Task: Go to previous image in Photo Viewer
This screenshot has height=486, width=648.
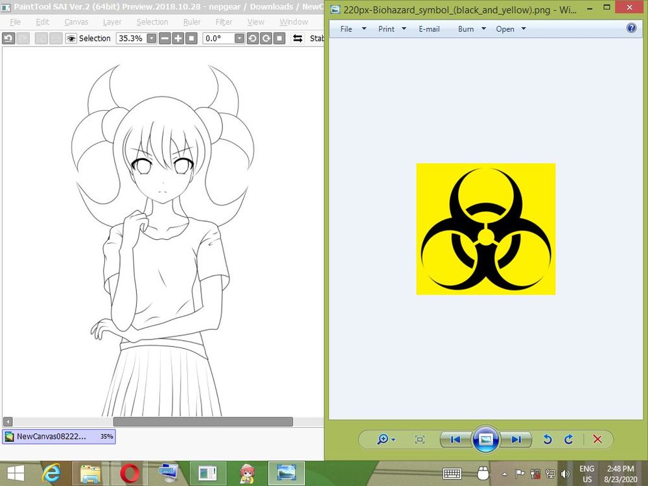Action: click(x=456, y=439)
